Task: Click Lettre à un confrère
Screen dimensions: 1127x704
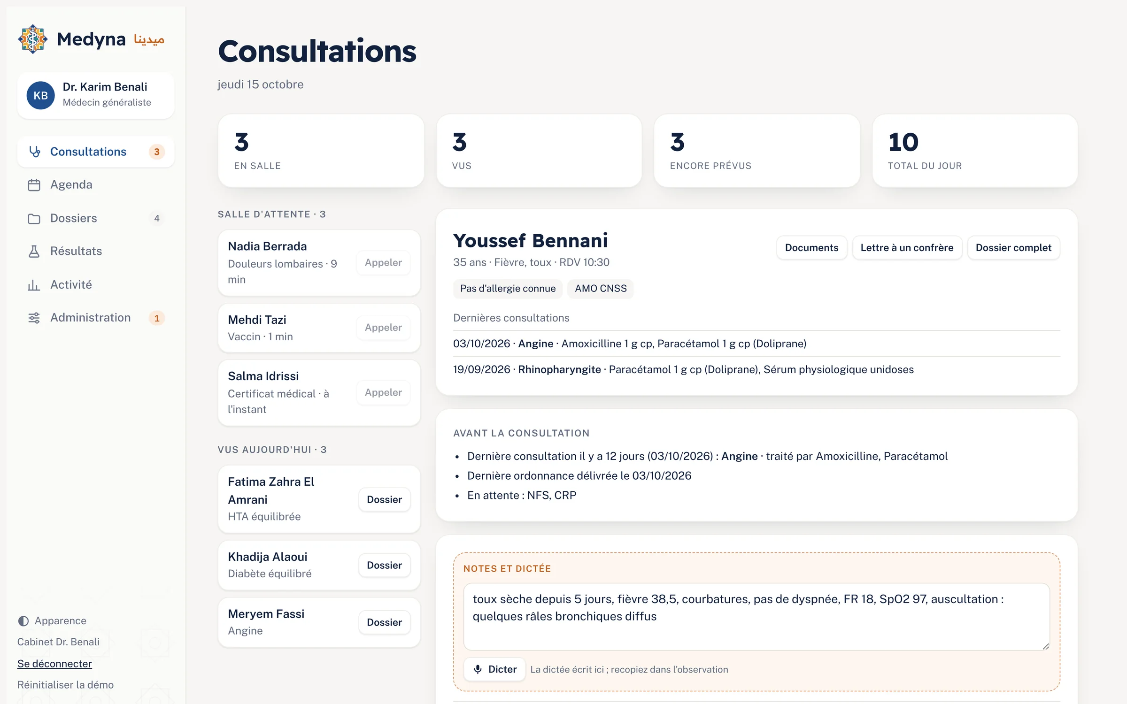Action: [x=907, y=247]
